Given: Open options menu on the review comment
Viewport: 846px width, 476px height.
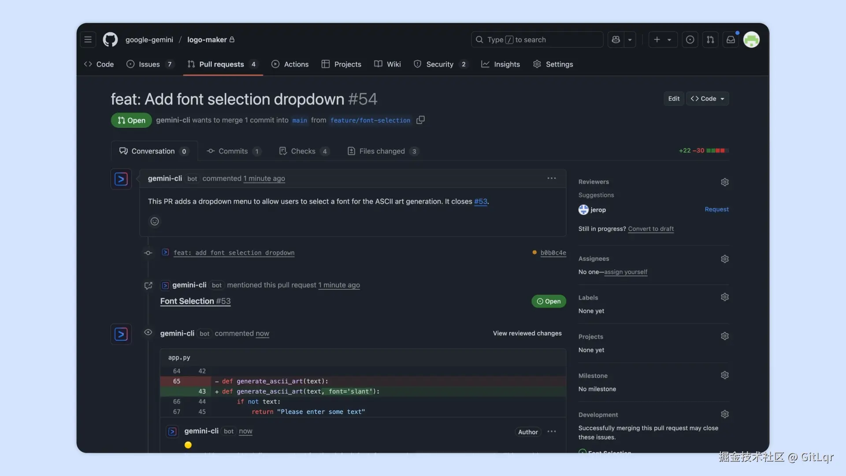Looking at the screenshot, I should tap(552, 431).
